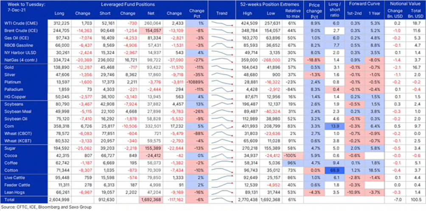Click the Wheat (CBOT) row label
This screenshot has width=426, height=211.
[x=18, y=133]
